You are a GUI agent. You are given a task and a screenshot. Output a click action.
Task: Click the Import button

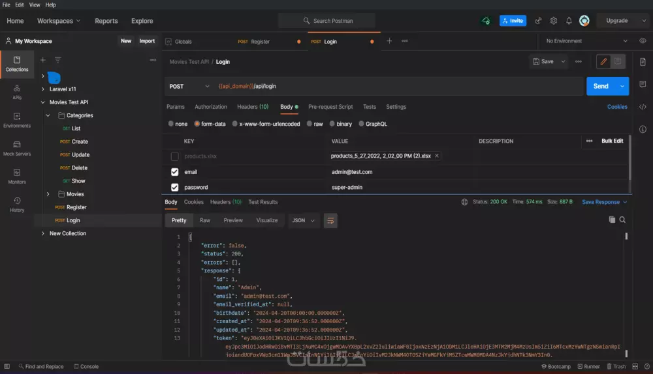click(x=147, y=41)
